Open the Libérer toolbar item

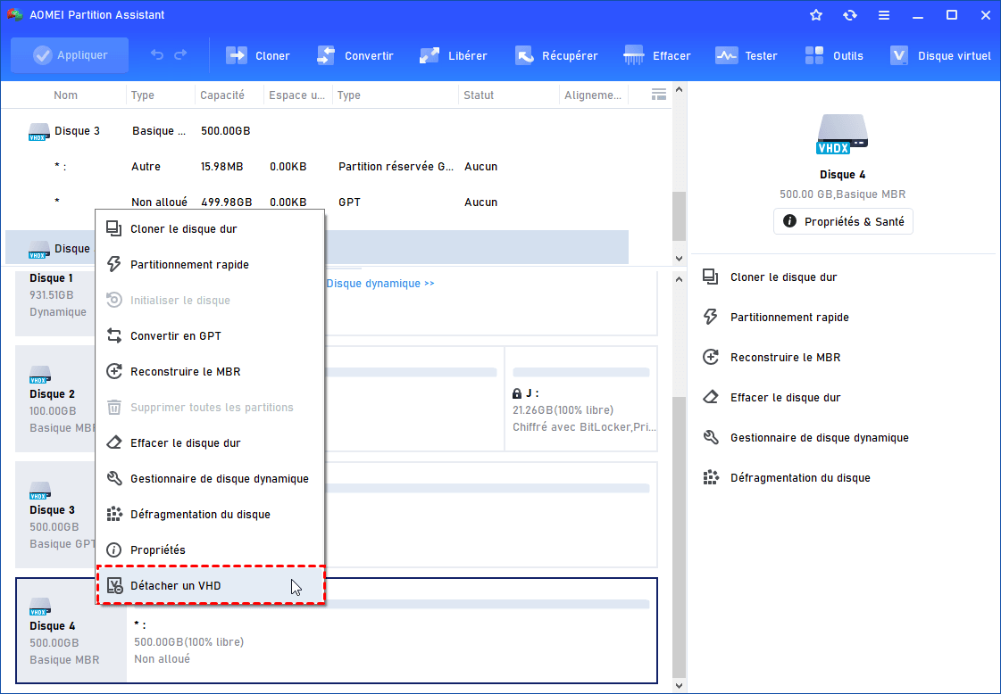pyautogui.click(x=454, y=56)
